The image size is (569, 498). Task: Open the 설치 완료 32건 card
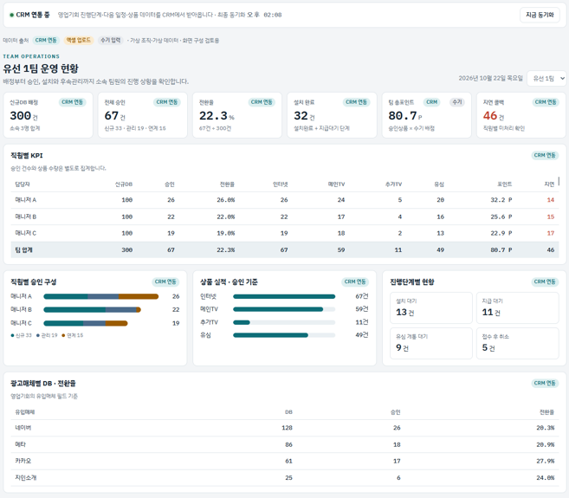pos(332,115)
